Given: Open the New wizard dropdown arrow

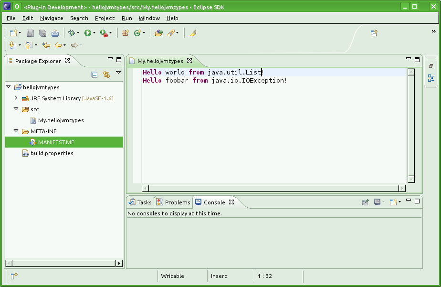Looking at the screenshot, I should pyautogui.click(x=20, y=33).
